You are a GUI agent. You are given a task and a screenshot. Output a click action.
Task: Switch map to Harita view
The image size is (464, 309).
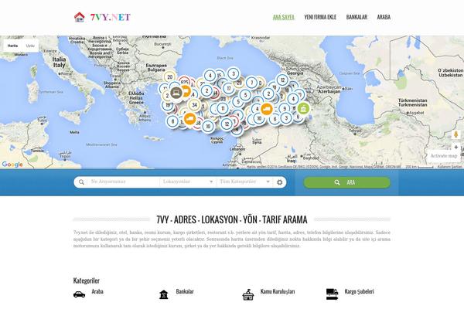pos(12,46)
